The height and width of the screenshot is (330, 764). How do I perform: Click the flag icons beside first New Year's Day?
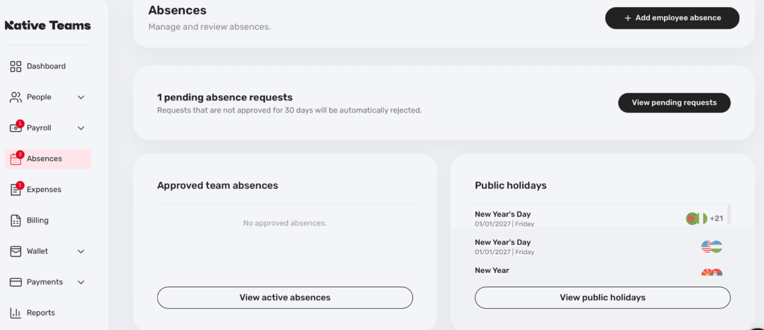click(x=696, y=218)
